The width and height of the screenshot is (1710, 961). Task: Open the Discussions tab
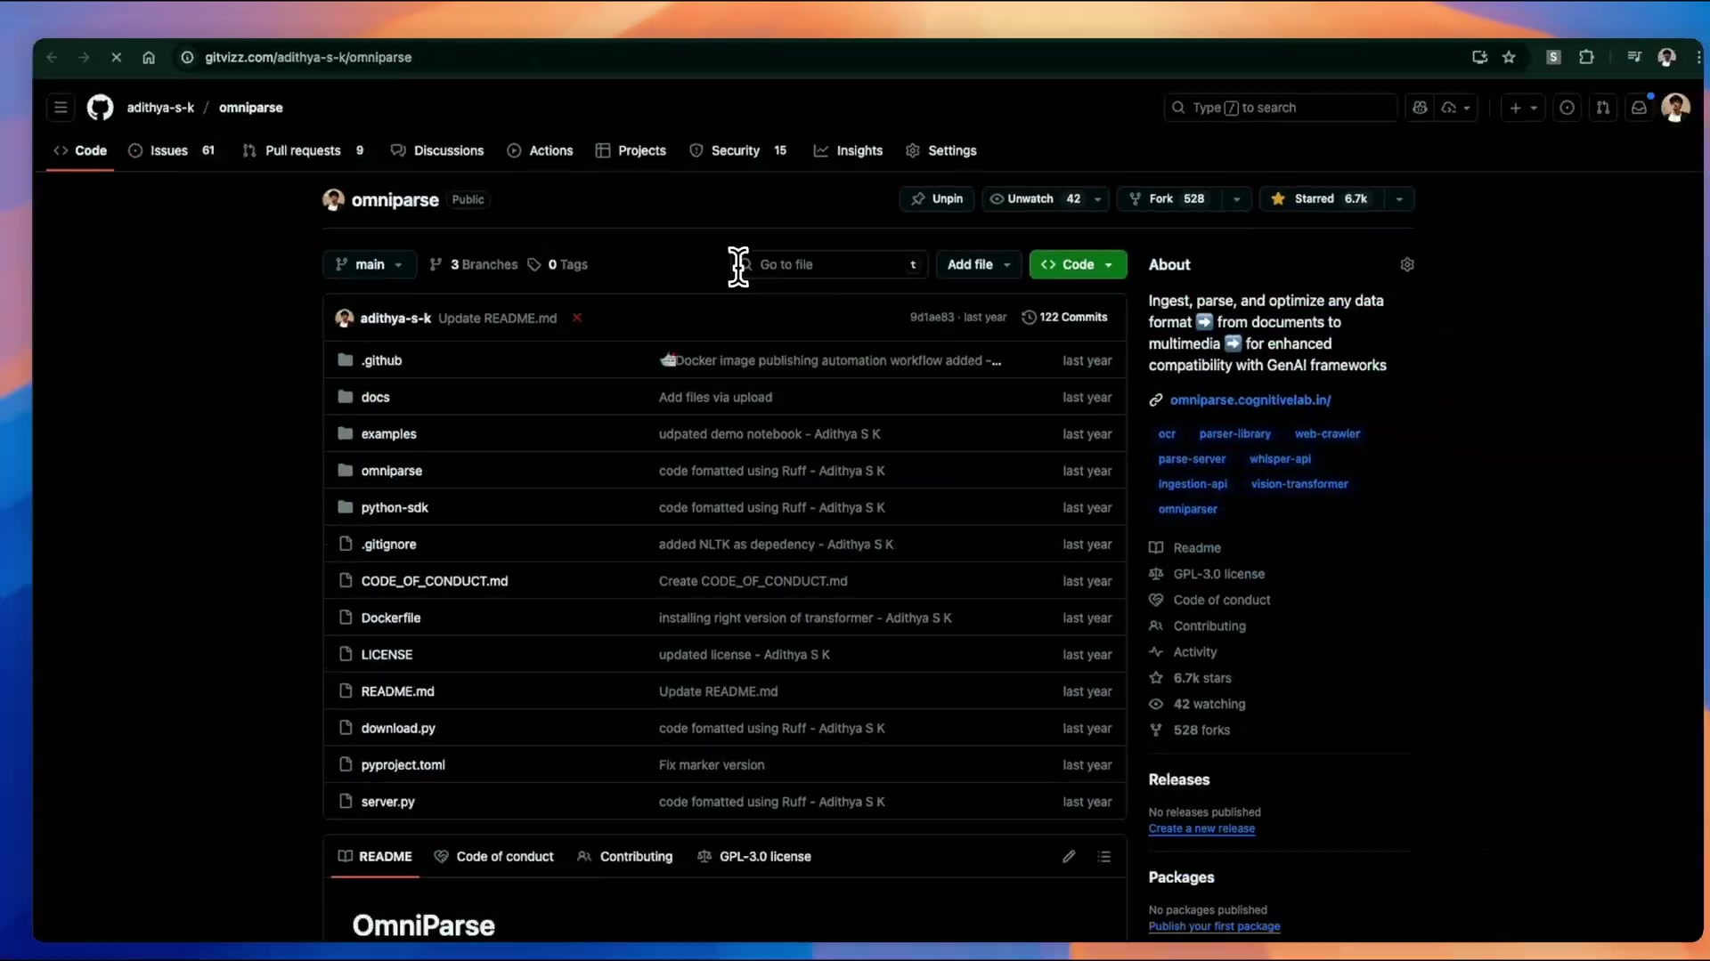point(437,150)
